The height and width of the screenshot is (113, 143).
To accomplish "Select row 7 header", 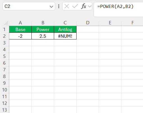I will (4, 70).
